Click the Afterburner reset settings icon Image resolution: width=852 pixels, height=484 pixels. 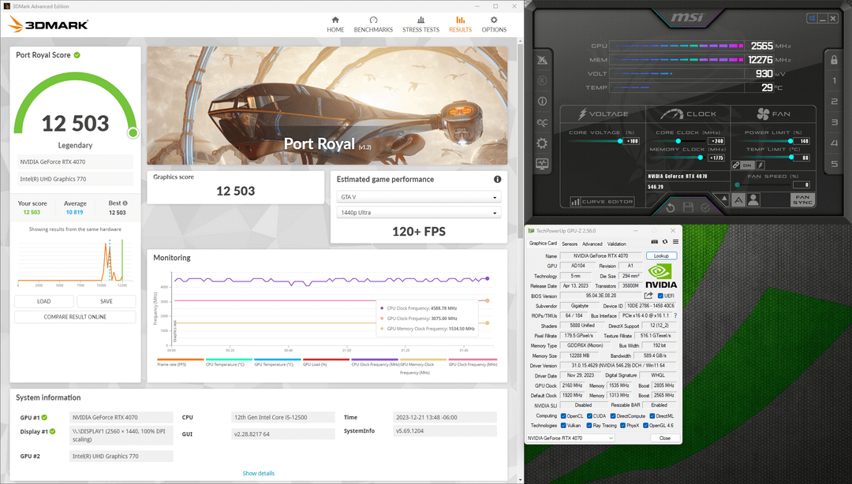tap(671, 207)
